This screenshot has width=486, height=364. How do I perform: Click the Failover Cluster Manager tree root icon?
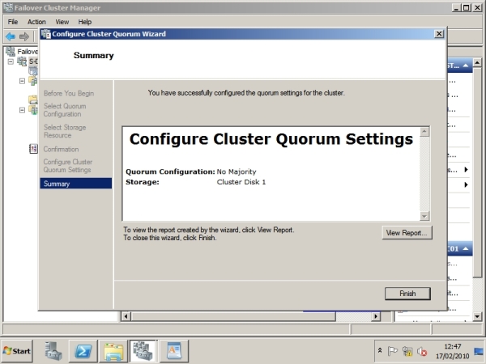point(11,52)
